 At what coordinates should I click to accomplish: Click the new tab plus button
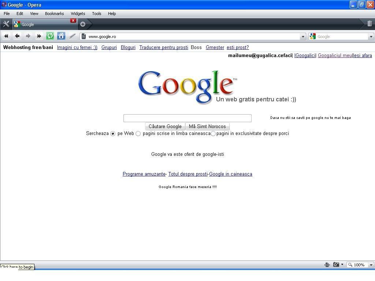83,24
